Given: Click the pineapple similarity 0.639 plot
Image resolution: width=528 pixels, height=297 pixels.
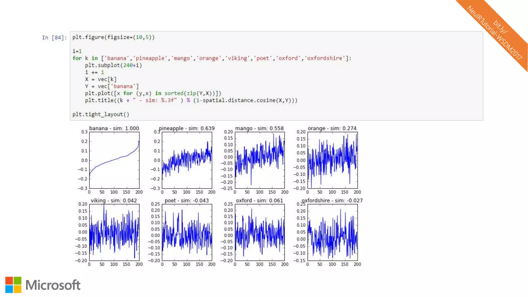Looking at the screenshot, I should pyautogui.click(x=187, y=160).
